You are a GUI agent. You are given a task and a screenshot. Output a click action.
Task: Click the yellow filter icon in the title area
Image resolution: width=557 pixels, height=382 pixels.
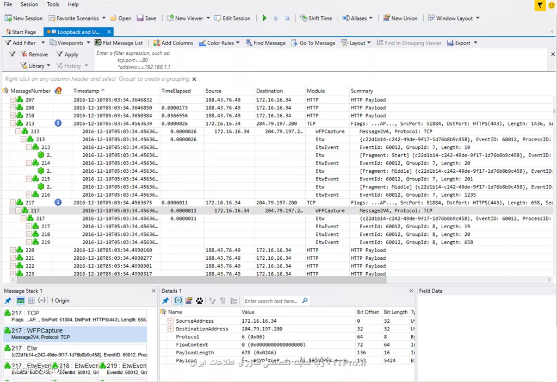540,5
